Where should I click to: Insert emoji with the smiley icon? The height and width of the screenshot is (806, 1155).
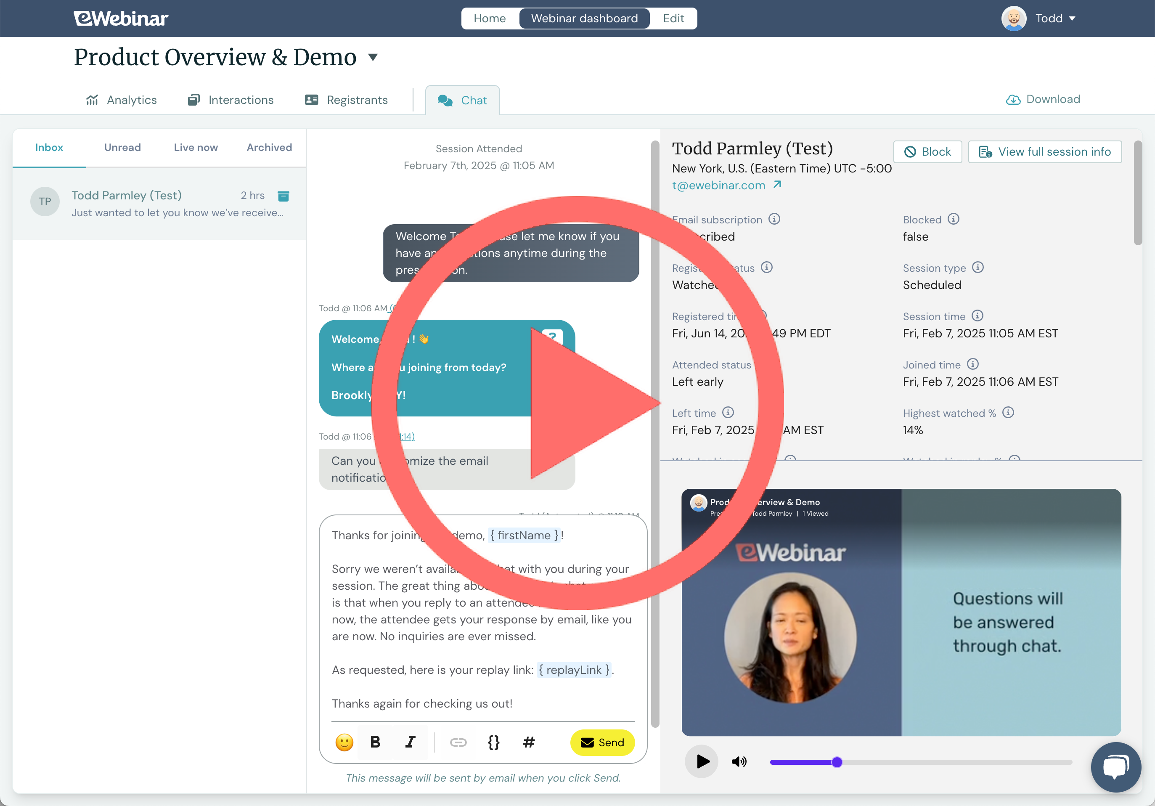click(344, 742)
